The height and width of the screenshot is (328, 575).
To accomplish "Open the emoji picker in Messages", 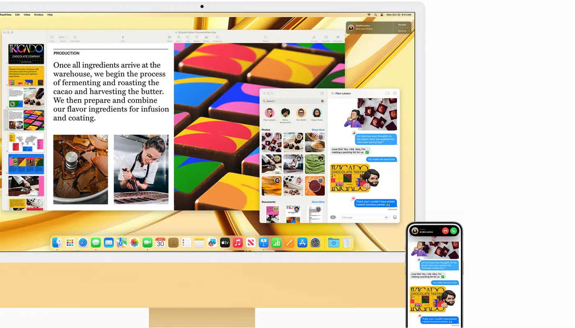I will click(395, 217).
